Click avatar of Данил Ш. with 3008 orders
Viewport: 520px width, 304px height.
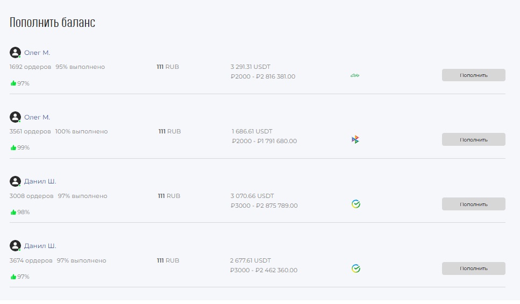[15, 181]
